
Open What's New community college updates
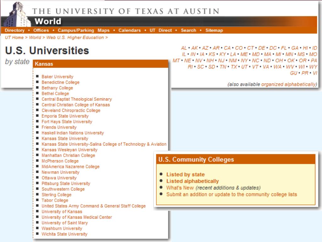point(180,188)
